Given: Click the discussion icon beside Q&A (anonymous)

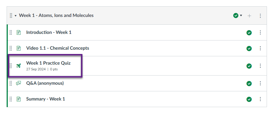Looking at the screenshot, I should pyautogui.click(x=18, y=83).
